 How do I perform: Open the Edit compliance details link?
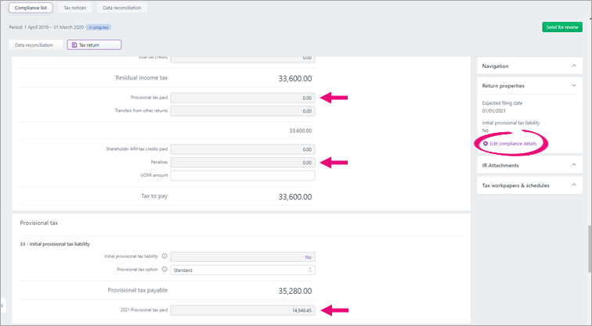[x=513, y=144]
